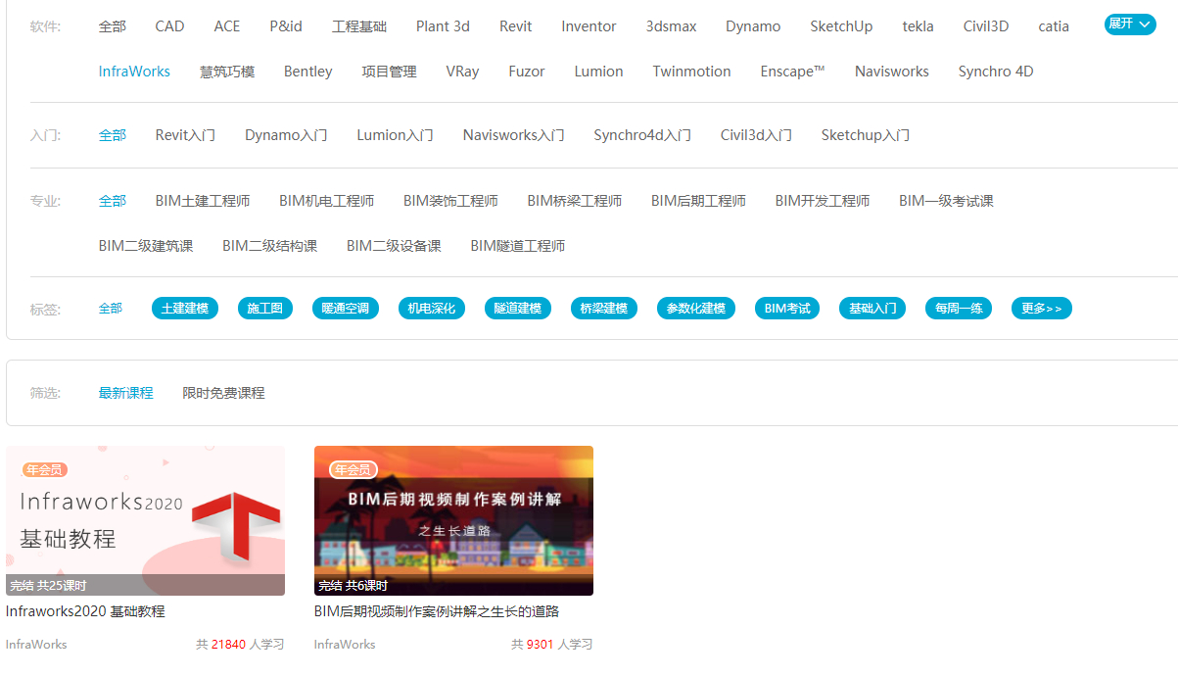Image resolution: width=1178 pixels, height=677 pixels.
Task: Click the 土建建模 tag pill
Action: point(185,309)
